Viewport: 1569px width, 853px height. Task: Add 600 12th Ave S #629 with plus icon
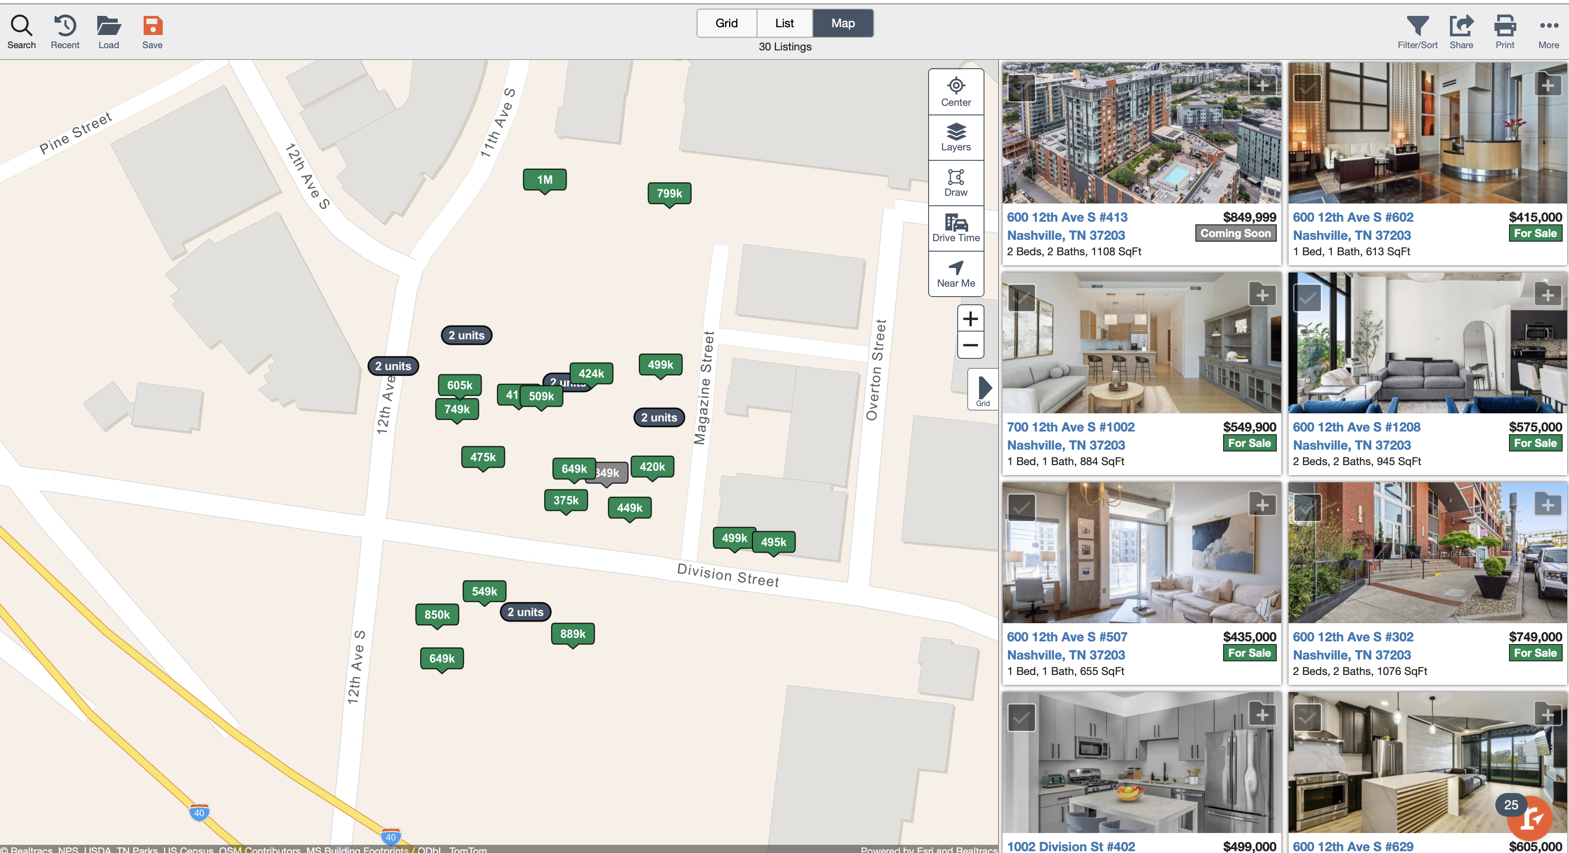click(1548, 715)
